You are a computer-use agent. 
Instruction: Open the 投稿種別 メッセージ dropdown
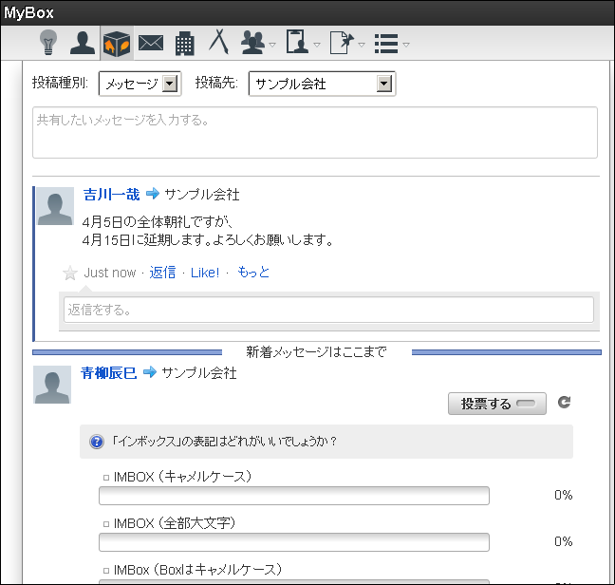click(140, 84)
